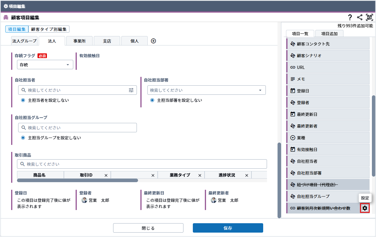Click the 取引商品 table horizontal scrollbar
This screenshot has width=376, height=237.
[x=78, y=180]
